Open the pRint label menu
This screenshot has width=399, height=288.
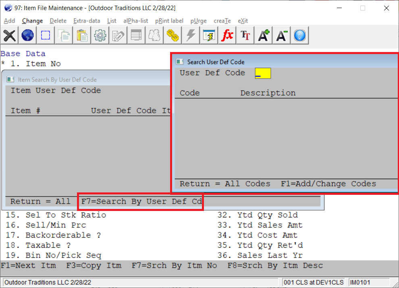169,21
